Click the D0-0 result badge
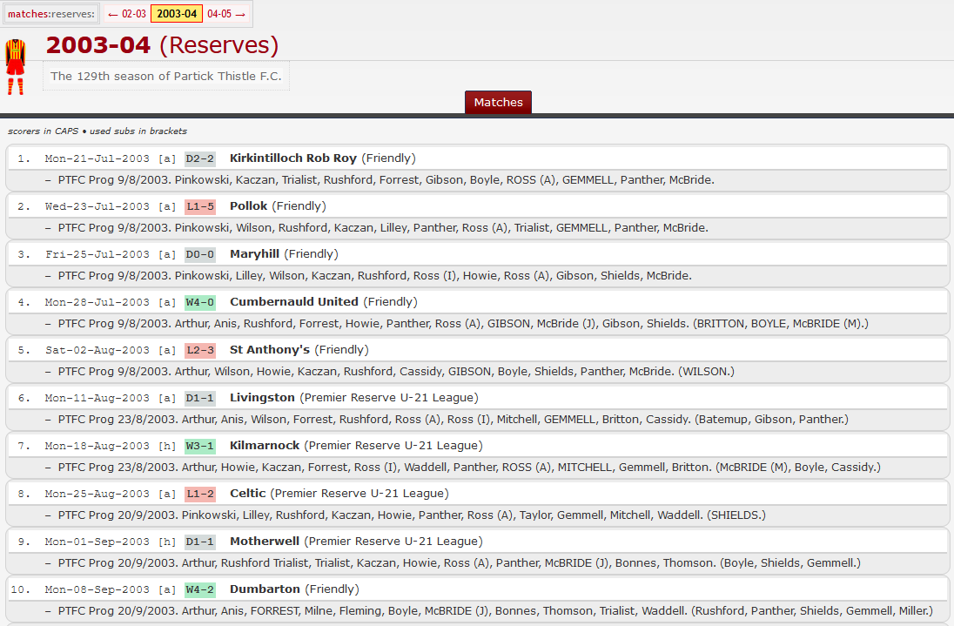The width and height of the screenshot is (954, 626). click(200, 254)
